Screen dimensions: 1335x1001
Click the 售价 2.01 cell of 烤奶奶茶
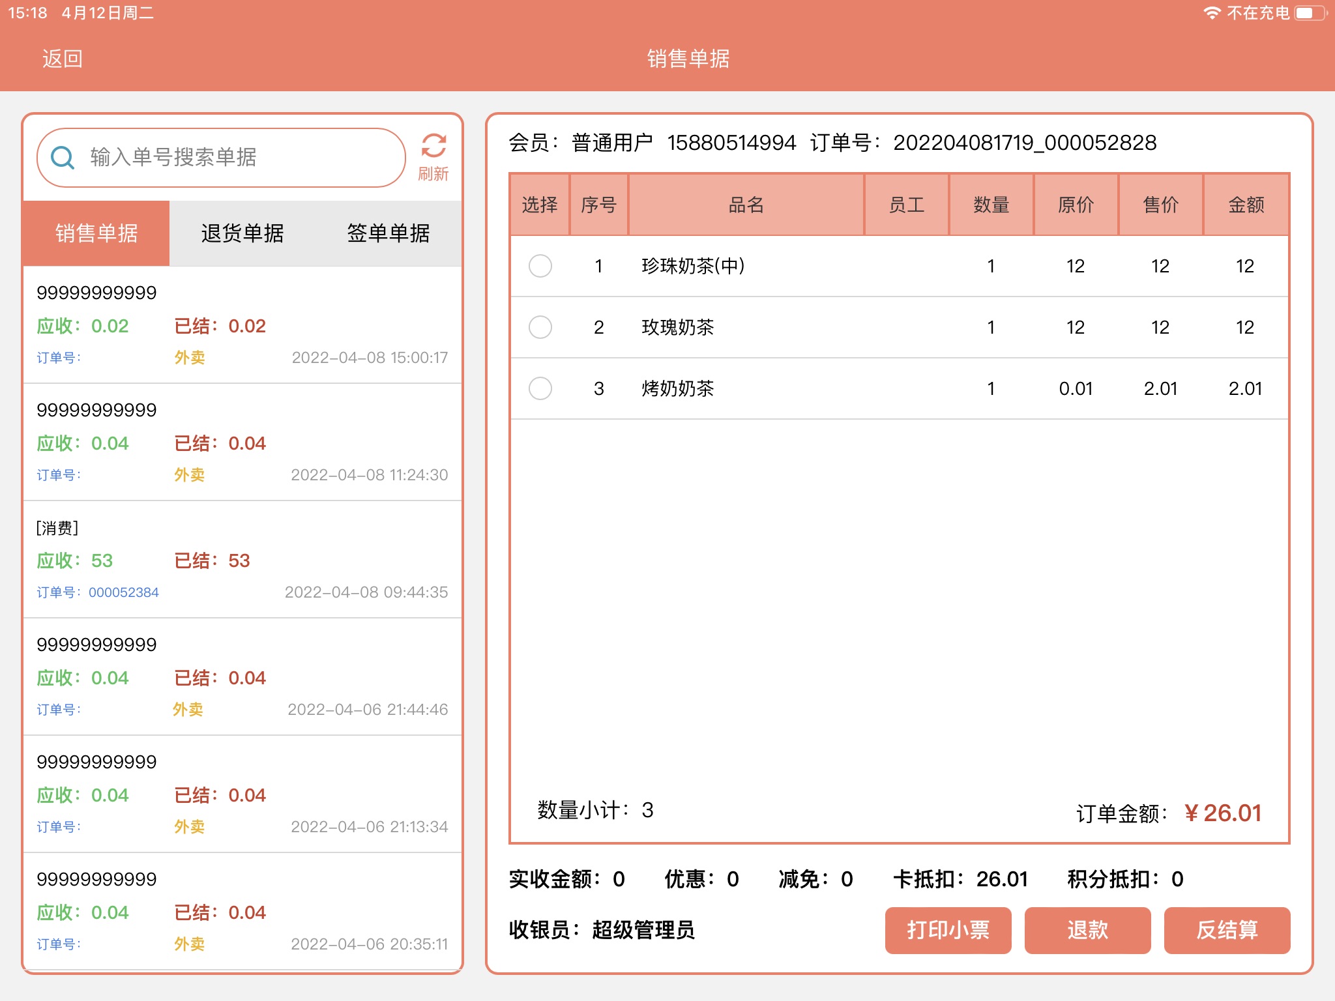(1160, 388)
